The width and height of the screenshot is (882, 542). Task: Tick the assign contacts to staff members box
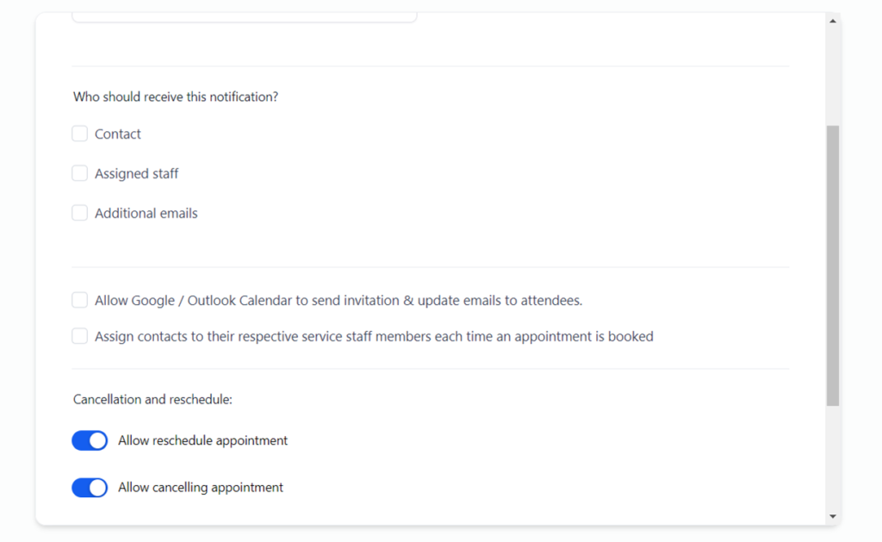(x=80, y=336)
